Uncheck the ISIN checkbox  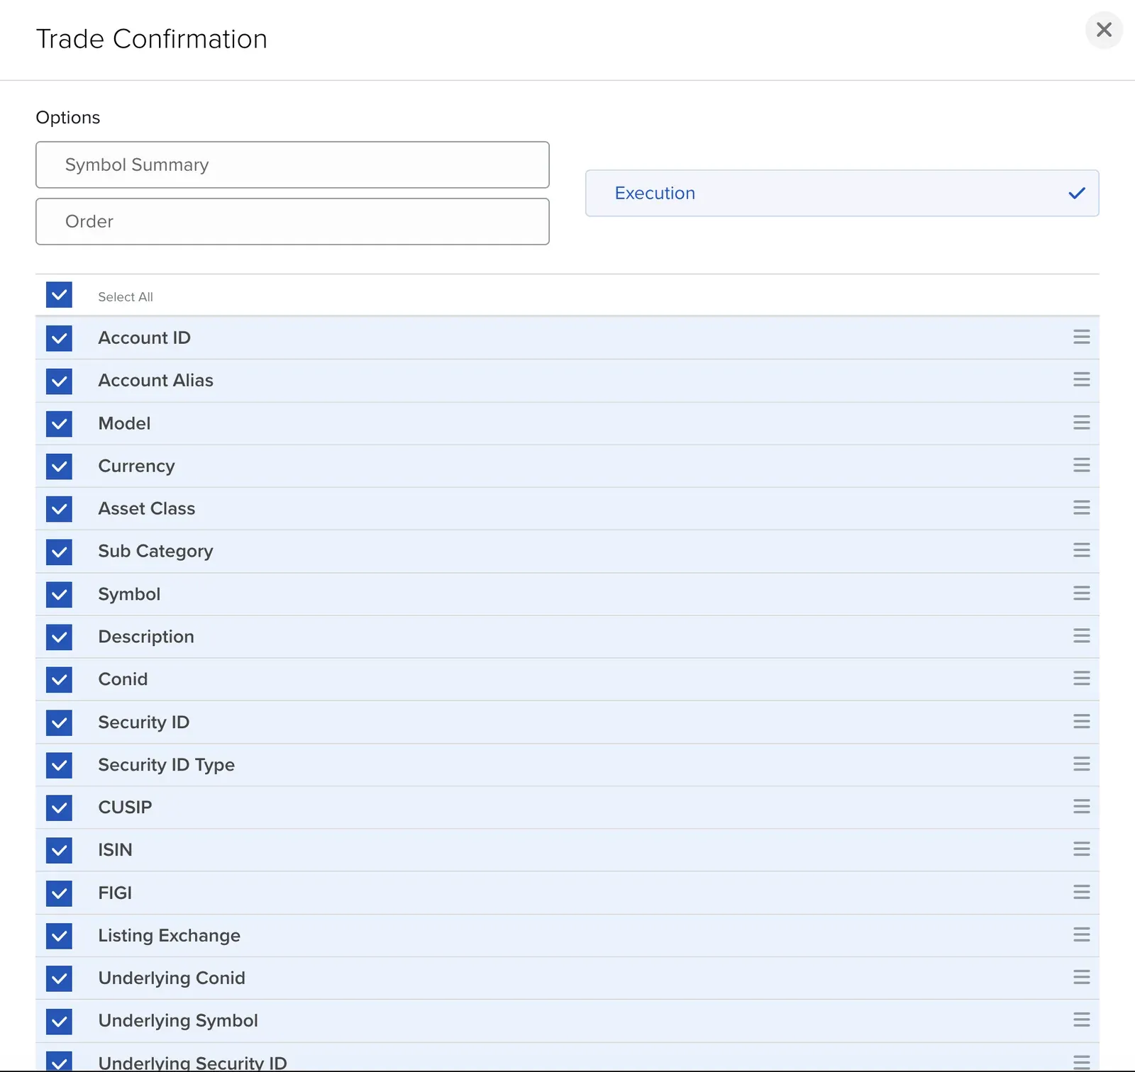coord(59,850)
